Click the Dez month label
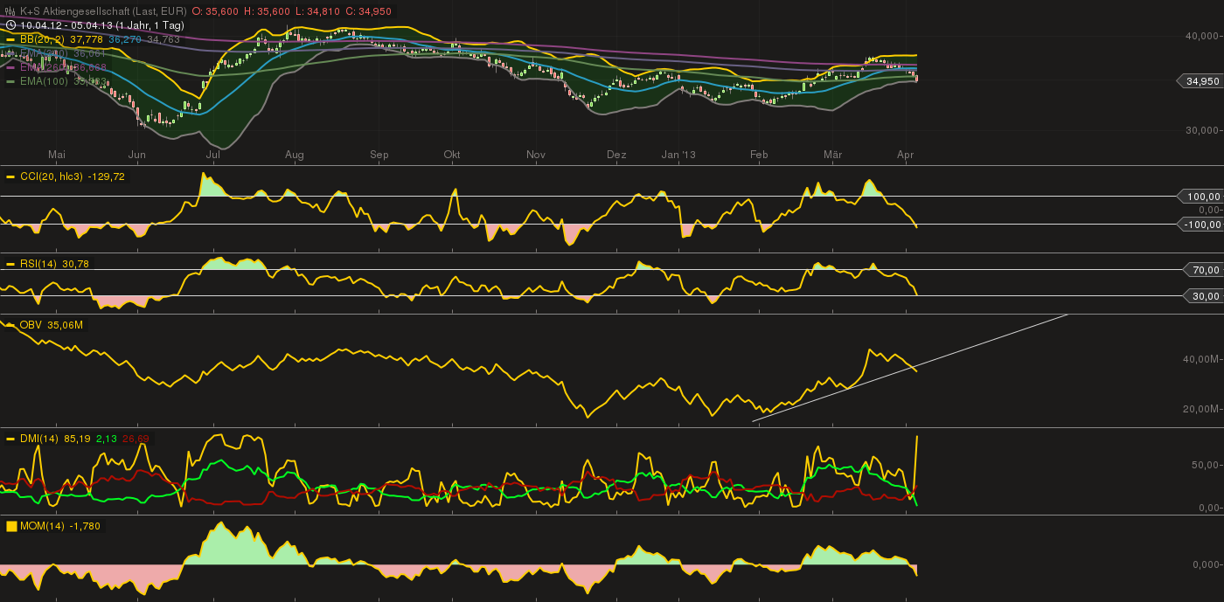1224x602 pixels. coord(616,155)
